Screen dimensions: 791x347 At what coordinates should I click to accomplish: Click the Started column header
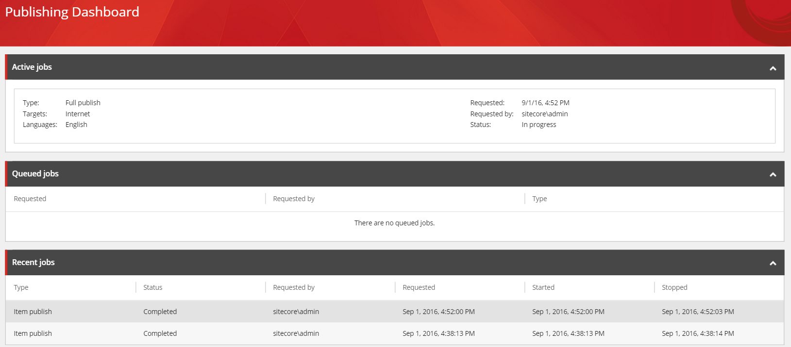pos(543,287)
